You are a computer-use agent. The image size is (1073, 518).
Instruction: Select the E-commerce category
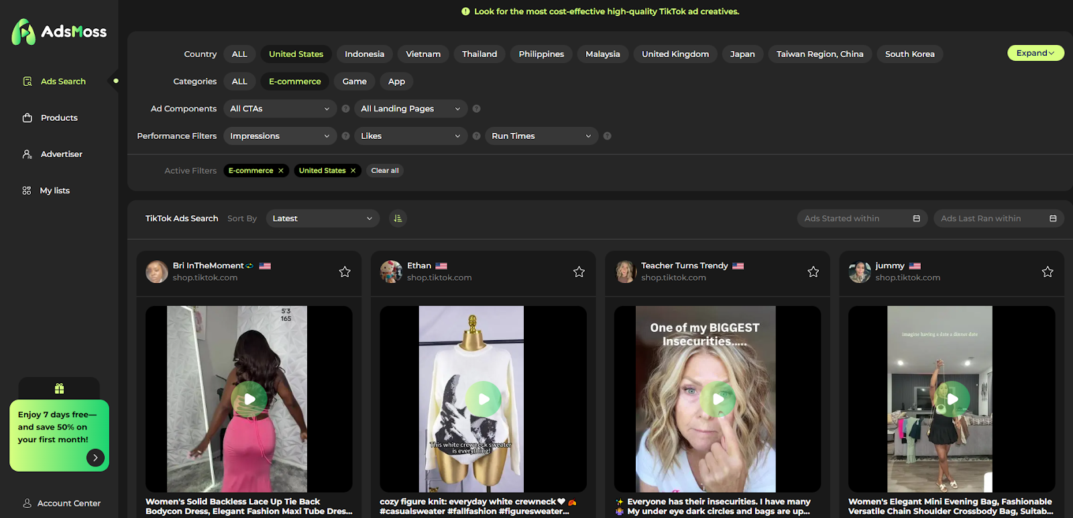click(295, 82)
